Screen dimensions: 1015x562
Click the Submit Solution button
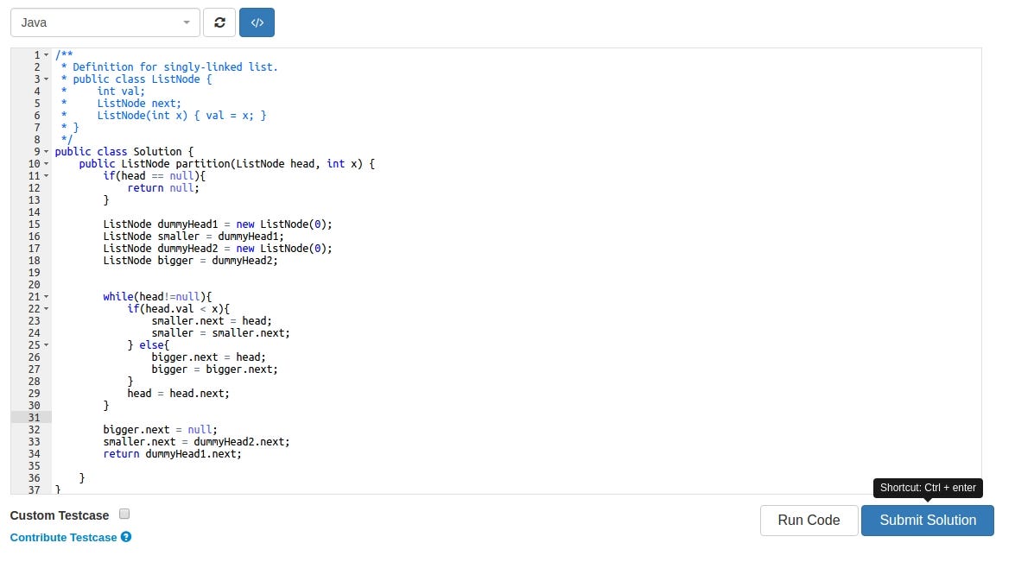tap(927, 521)
